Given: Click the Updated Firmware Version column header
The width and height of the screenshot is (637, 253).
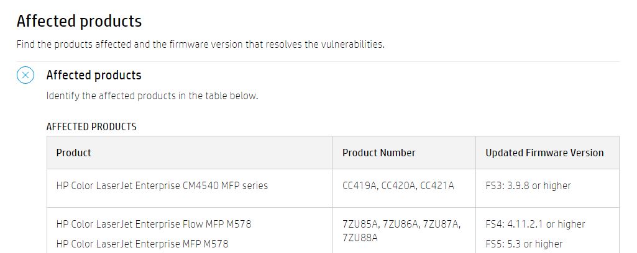Looking at the screenshot, I should pyautogui.click(x=544, y=153).
